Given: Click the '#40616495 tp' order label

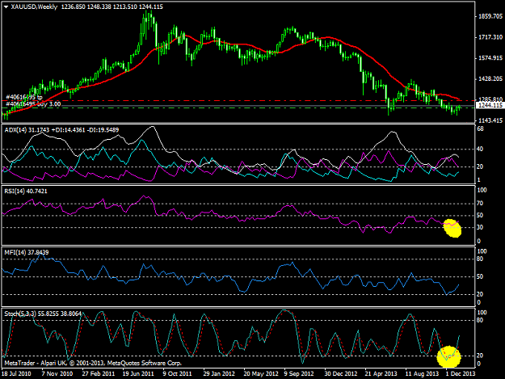Looking at the screenshot, I should pyautogui.click(x=24, y=97).
